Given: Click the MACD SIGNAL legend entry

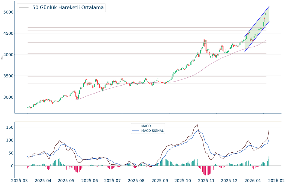Looking at the screenshot, I should (x=152, y=131).
